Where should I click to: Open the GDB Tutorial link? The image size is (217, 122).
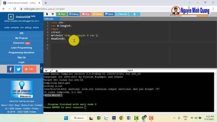click(15, 108)
